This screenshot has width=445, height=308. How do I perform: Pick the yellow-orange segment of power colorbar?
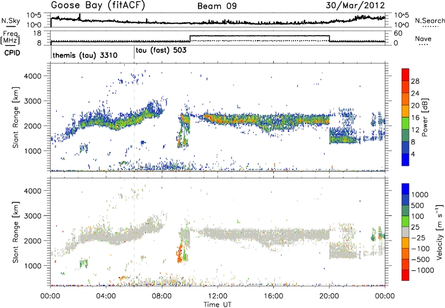(406, 111)
